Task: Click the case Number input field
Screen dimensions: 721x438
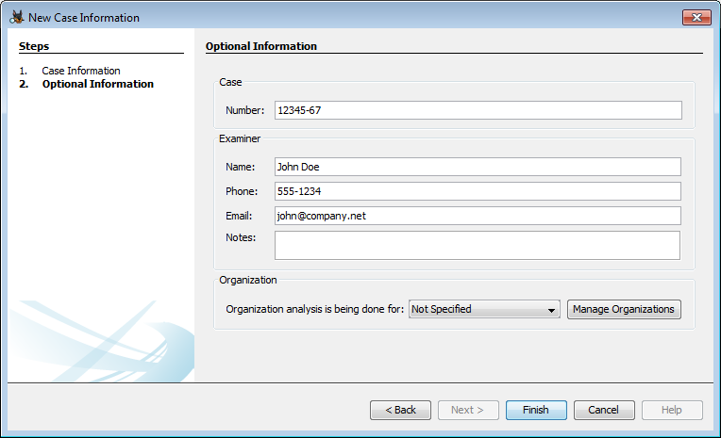Action: tap(478, 110)
